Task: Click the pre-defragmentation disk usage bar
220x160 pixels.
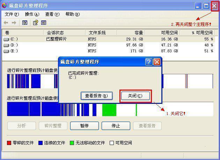Action: (110, 81)
